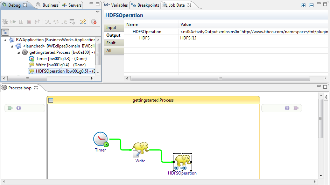Collapse the gettingstarted.Process tree node
Screen dimensions: 330x185
tap(19, 52)
